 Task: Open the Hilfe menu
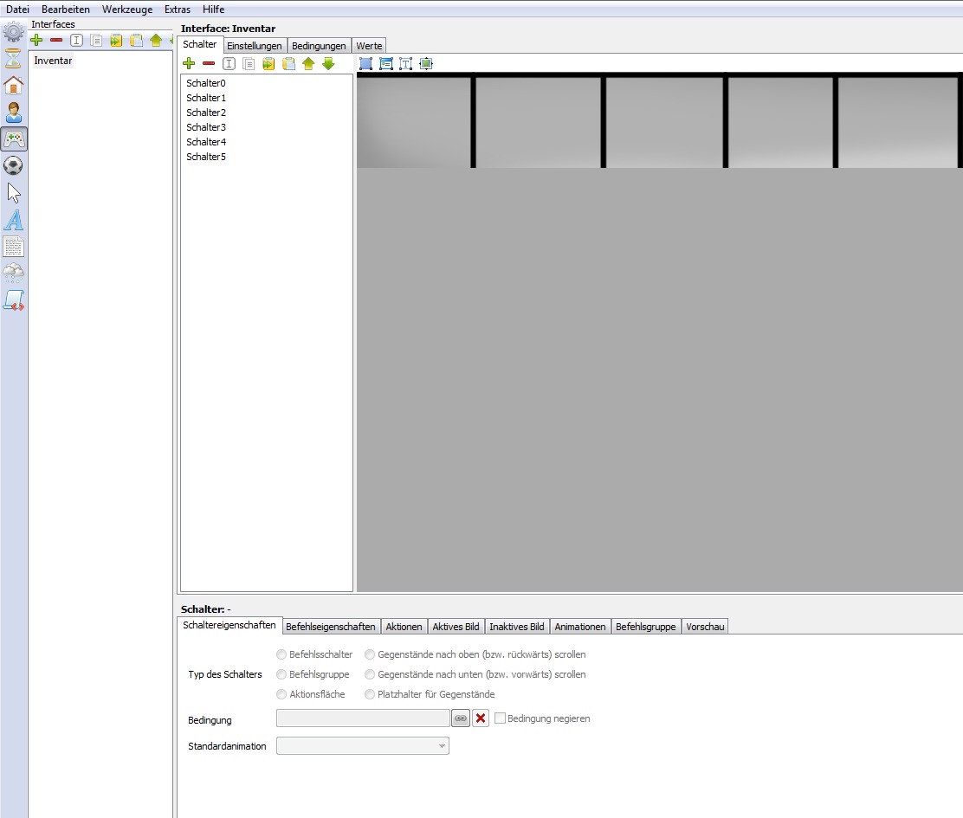pyautogui.click(x=213, y=10)
